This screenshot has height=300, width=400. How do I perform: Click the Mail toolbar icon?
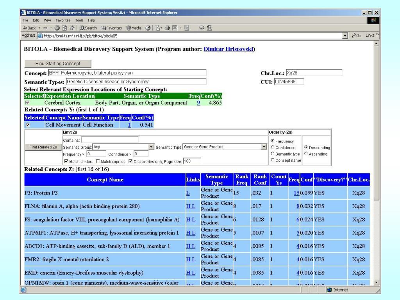tap(157, 28)
